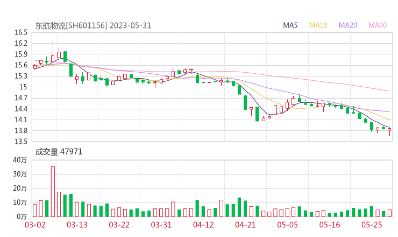The width and height of the screenshot is (398, 237).
Task: Click the chart title 东航物流[SH601156] 2023-05-31
Action: (x=93, y=26)
